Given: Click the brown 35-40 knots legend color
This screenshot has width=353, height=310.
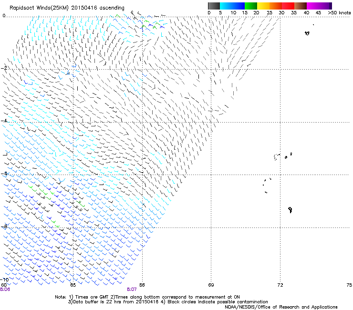Looking at the screenshot, I should click(301, 6).
